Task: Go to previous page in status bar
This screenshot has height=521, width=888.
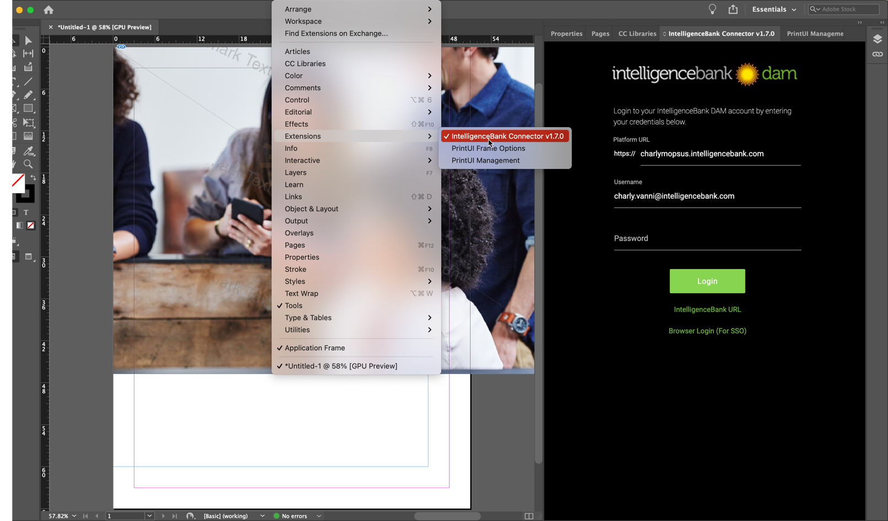Action: (97, 516)
